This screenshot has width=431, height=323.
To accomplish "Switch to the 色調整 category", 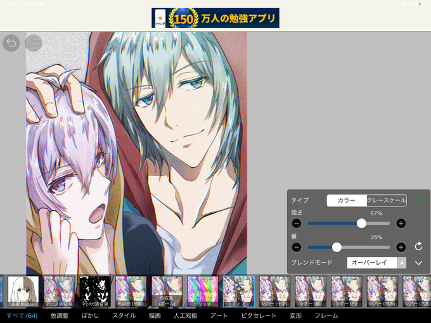I will tap(60, 315).
